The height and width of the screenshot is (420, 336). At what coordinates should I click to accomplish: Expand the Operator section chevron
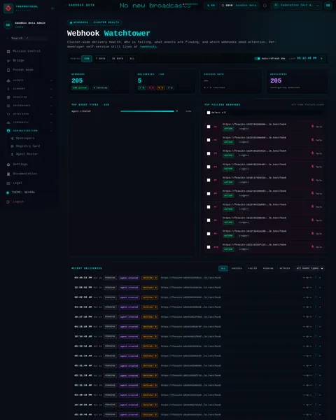[51, 97]
